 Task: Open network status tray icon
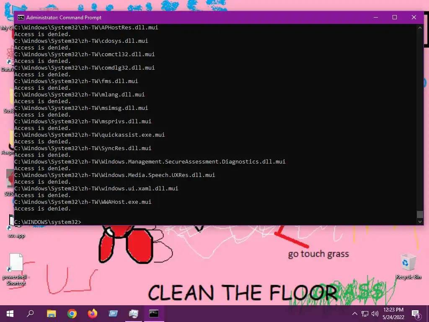[x=365, y=314]
